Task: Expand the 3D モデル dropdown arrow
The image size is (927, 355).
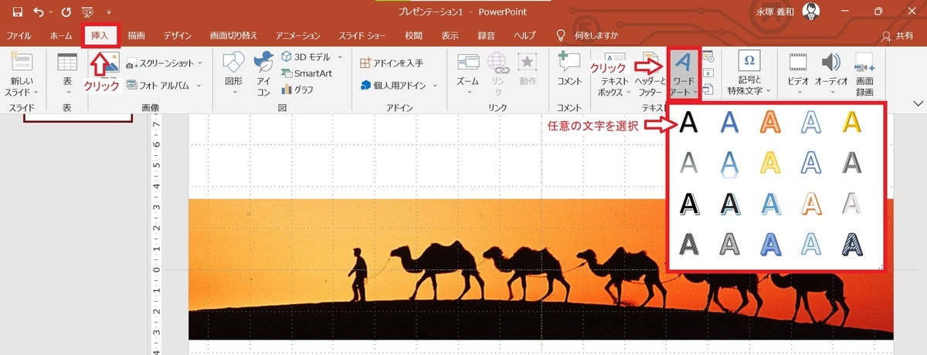Action: [339, 57]
